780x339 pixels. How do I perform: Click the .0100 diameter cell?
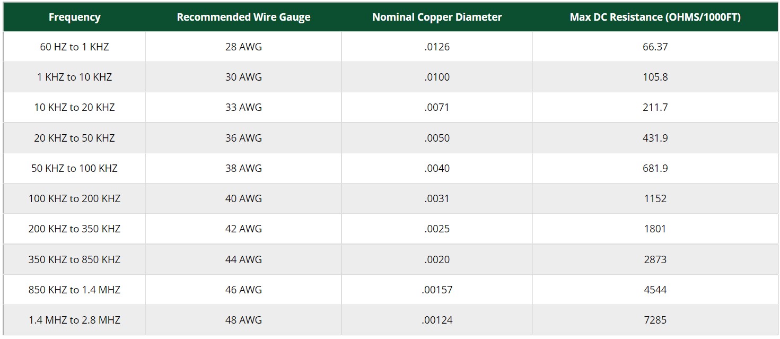tap(437, 77)
